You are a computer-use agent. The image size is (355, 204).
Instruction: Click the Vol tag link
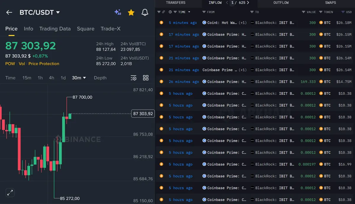22,64
